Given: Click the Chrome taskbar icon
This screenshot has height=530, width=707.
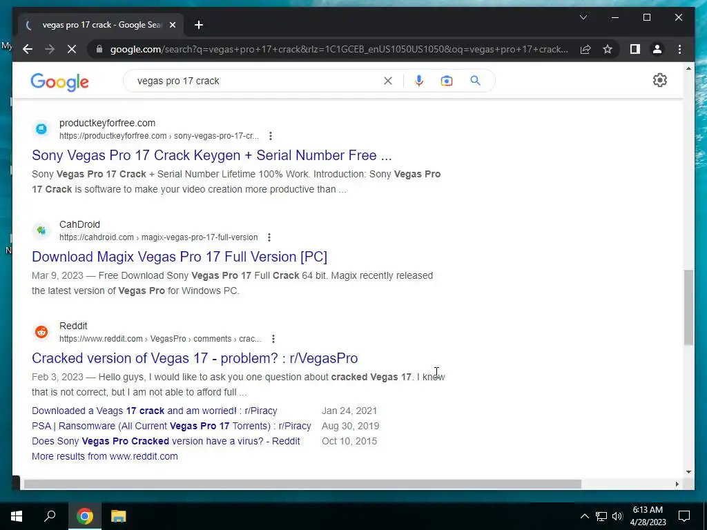Looking at the screenshot, I should (x=85, y=516).
